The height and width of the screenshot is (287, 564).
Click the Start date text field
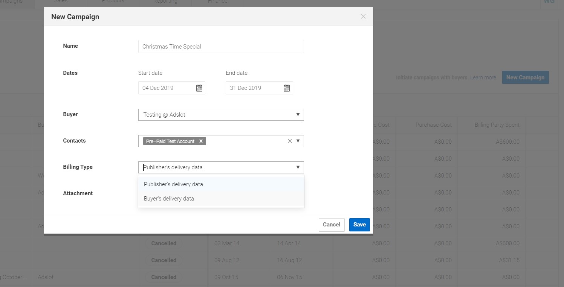[x=166, y=88]
